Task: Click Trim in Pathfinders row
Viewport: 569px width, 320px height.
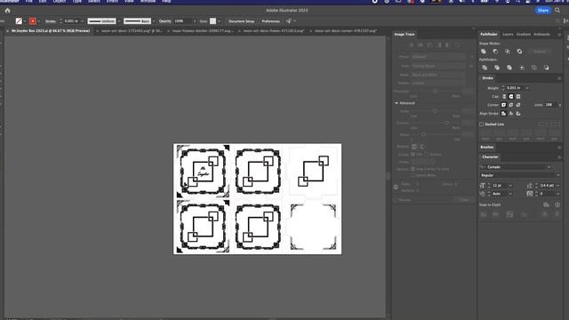Action: point(497,68)
